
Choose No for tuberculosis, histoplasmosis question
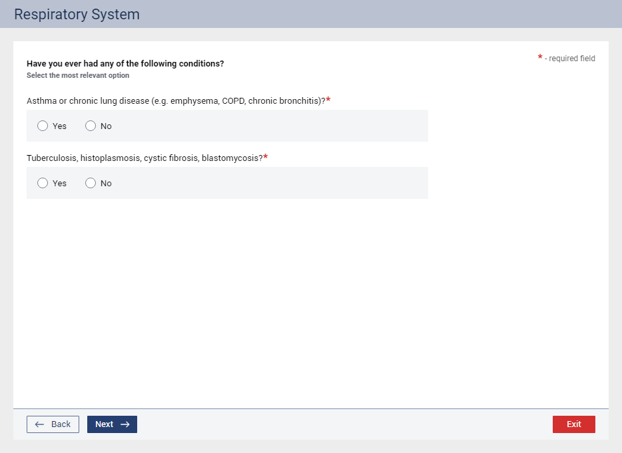tap(91, 183)
